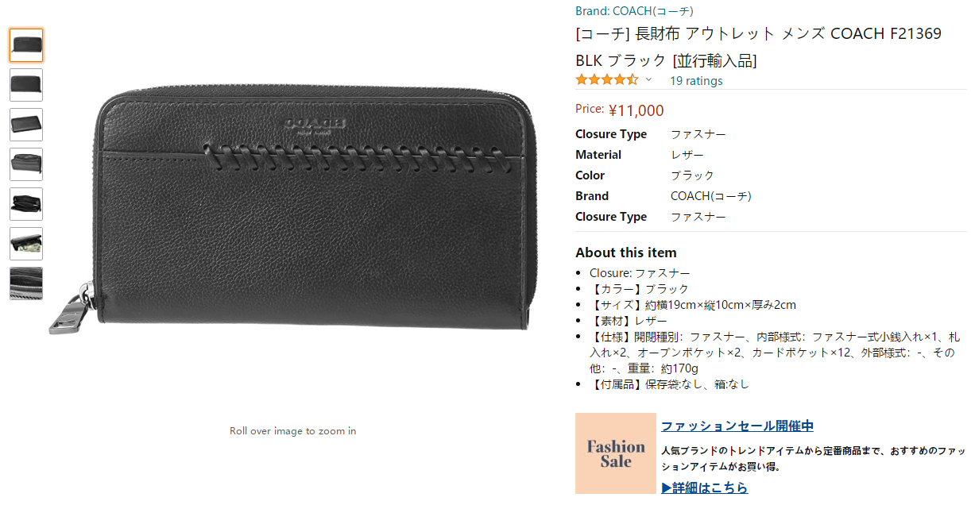
Task: Follow the ▶詳細はこちら link
Action: 705,488
